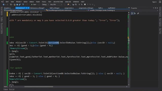Open the BUILD menu
162x91 pixels.
click(x=26, y=2)
